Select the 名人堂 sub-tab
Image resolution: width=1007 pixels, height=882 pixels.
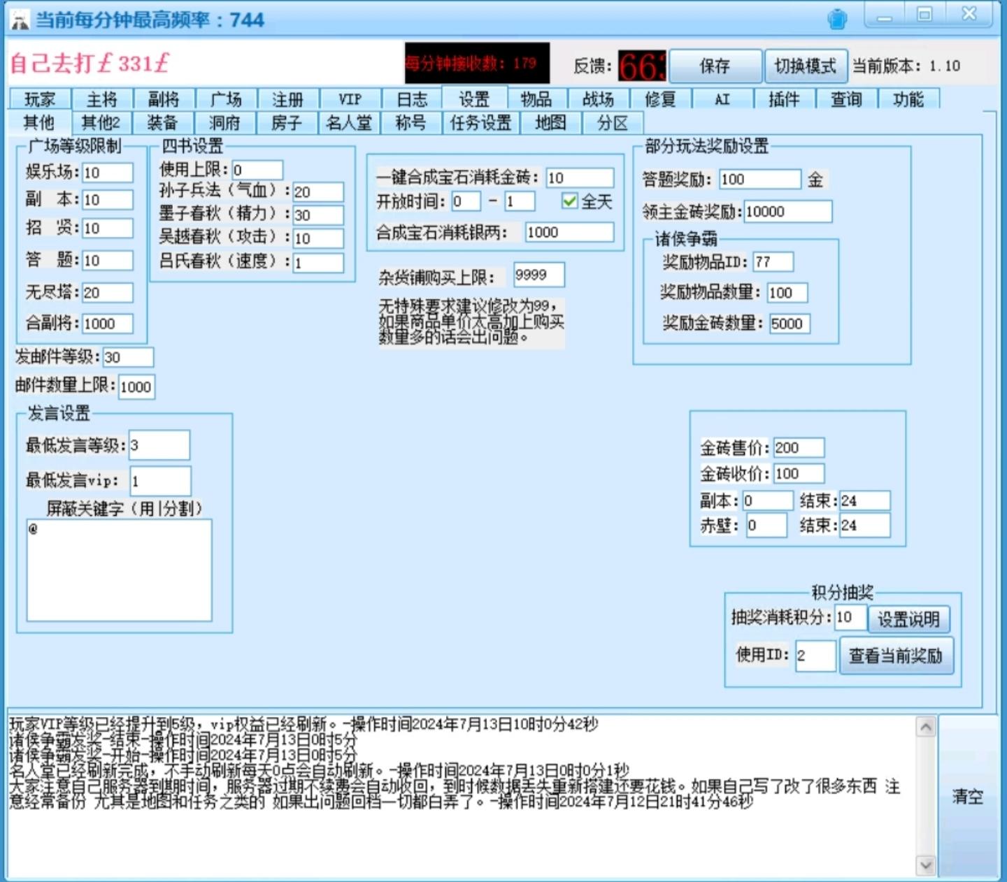click(x=349, y=123)
